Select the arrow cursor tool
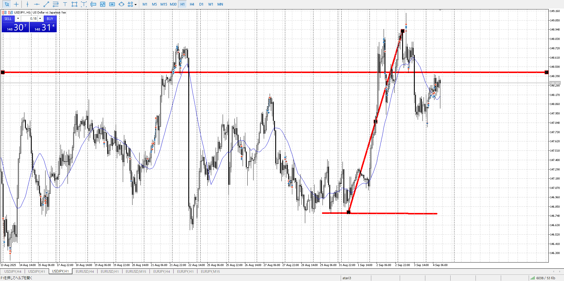Viewport: 564px width, 281px height. tap(7, 4)
